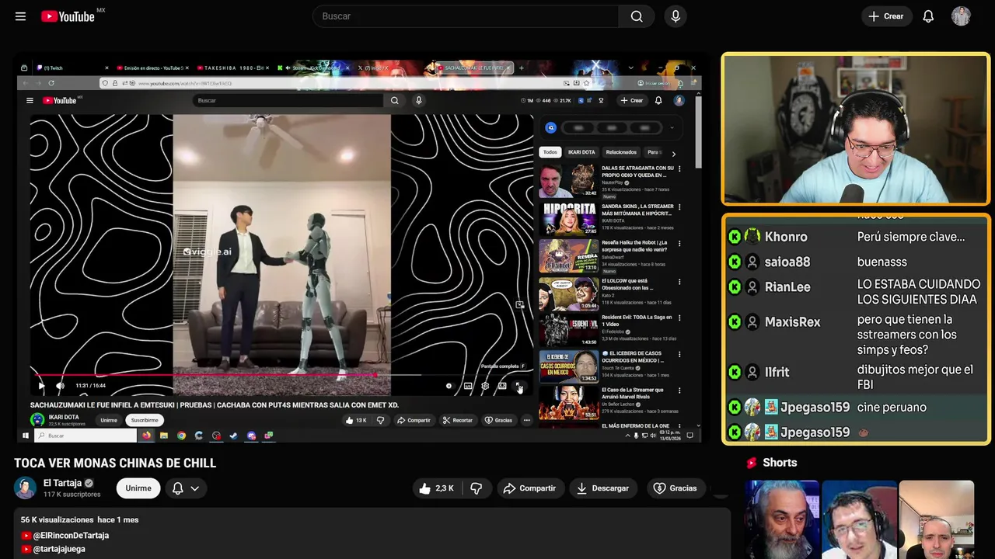This screenshot has width=995, height=559.
Task: Open the first Short with bearded man
Action: [782, 519]
